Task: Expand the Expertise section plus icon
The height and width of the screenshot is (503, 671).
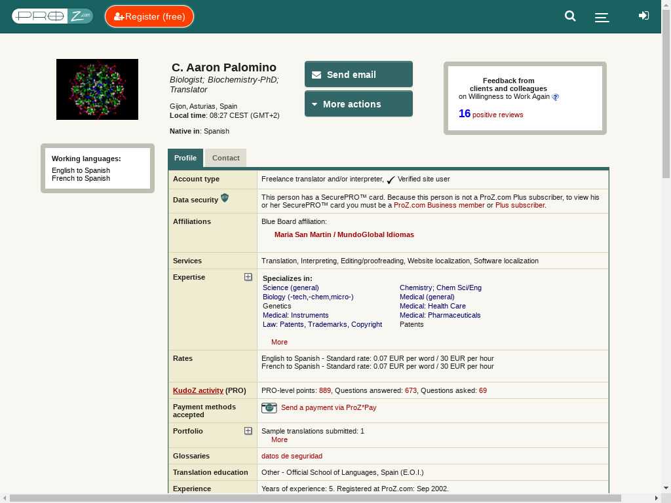Action: click(248, 277)
